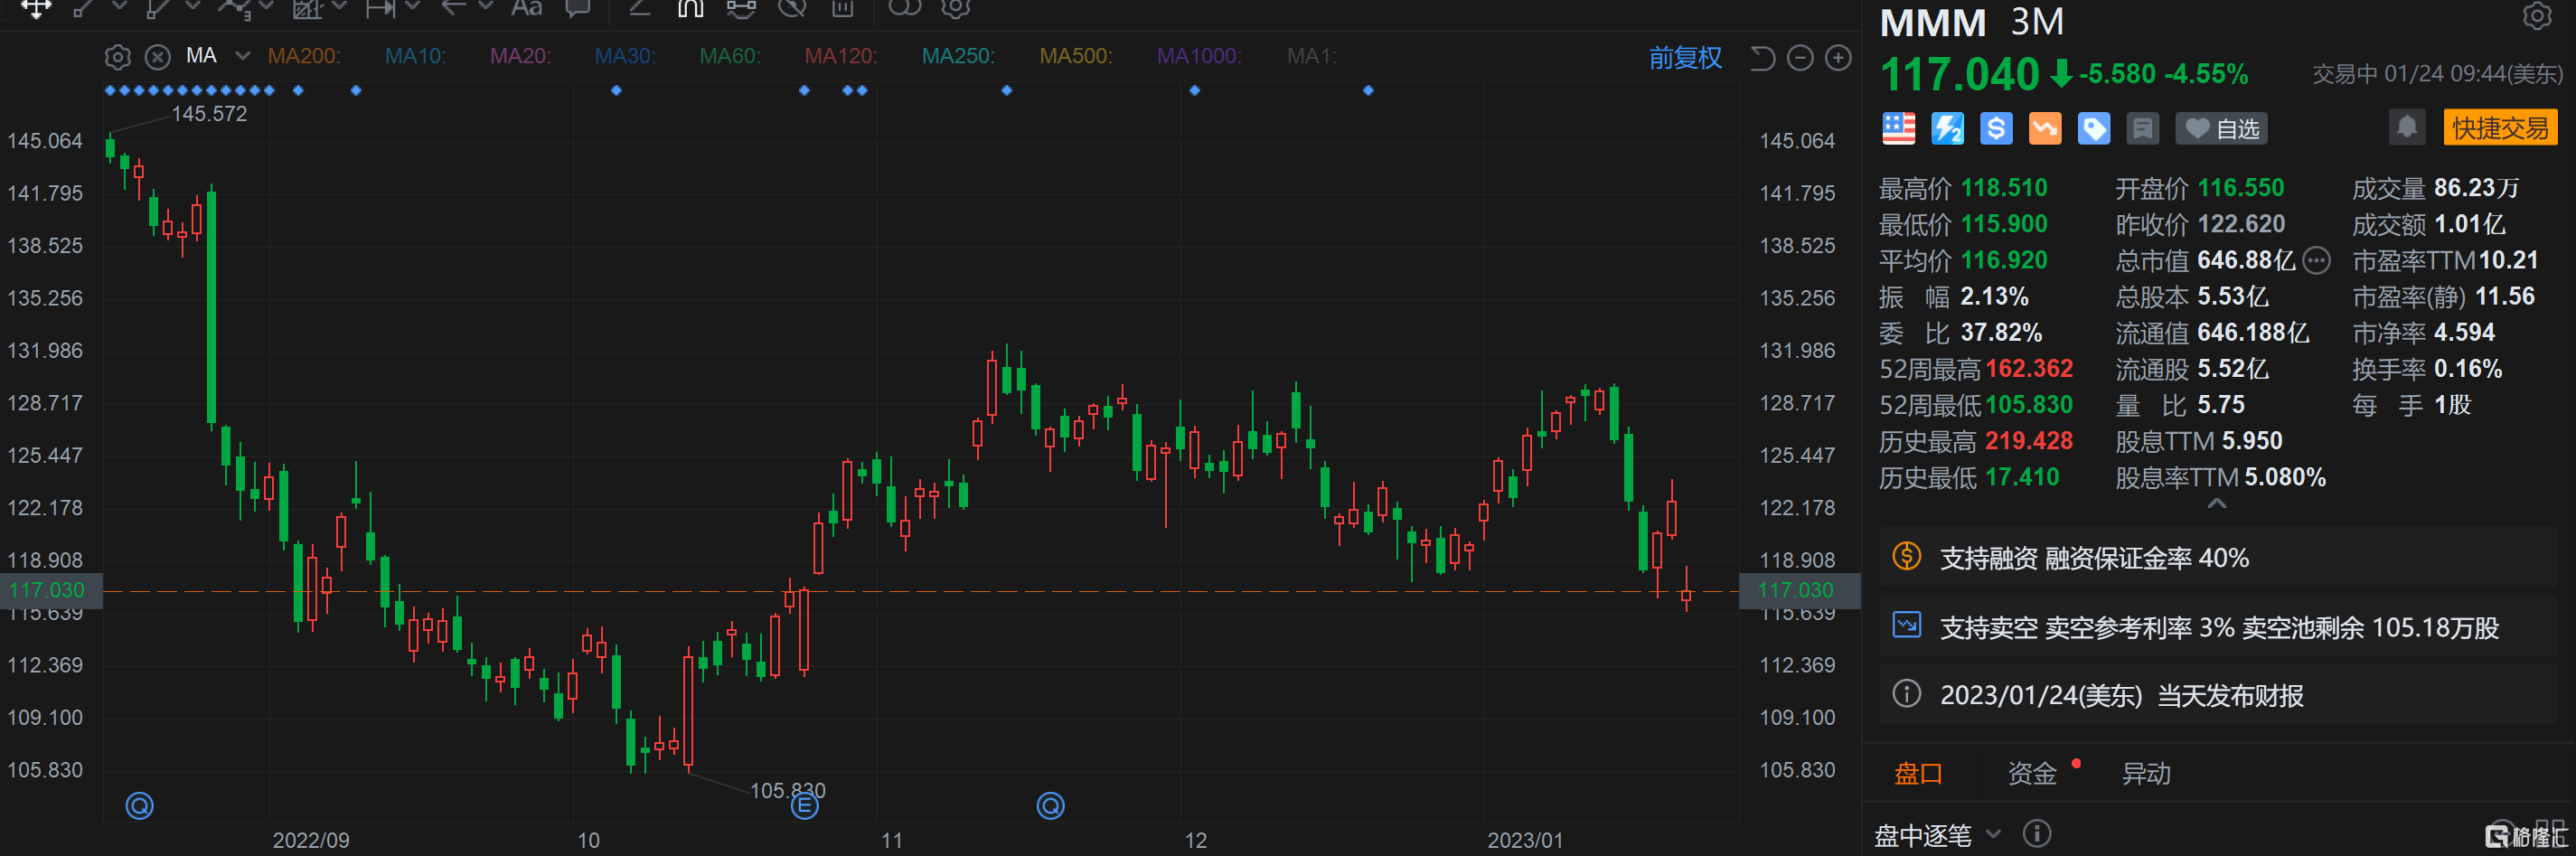Click the blue price tag icon
This screenshot has width=2576, height=856.
(2094, 128)
